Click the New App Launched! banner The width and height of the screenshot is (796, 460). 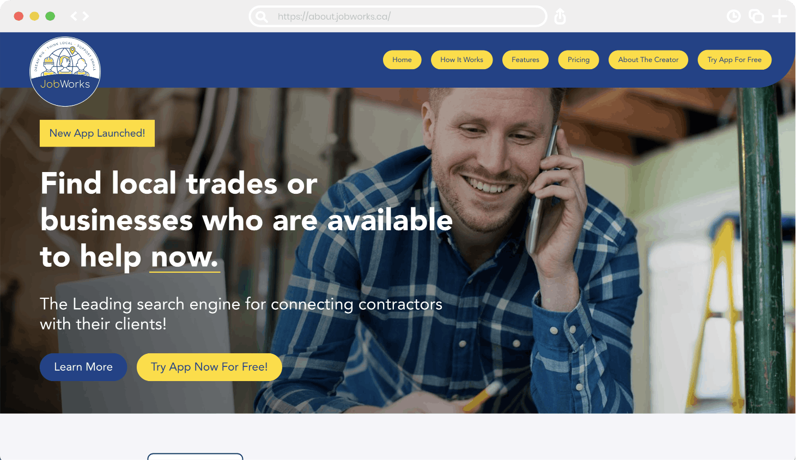point(97,133)
